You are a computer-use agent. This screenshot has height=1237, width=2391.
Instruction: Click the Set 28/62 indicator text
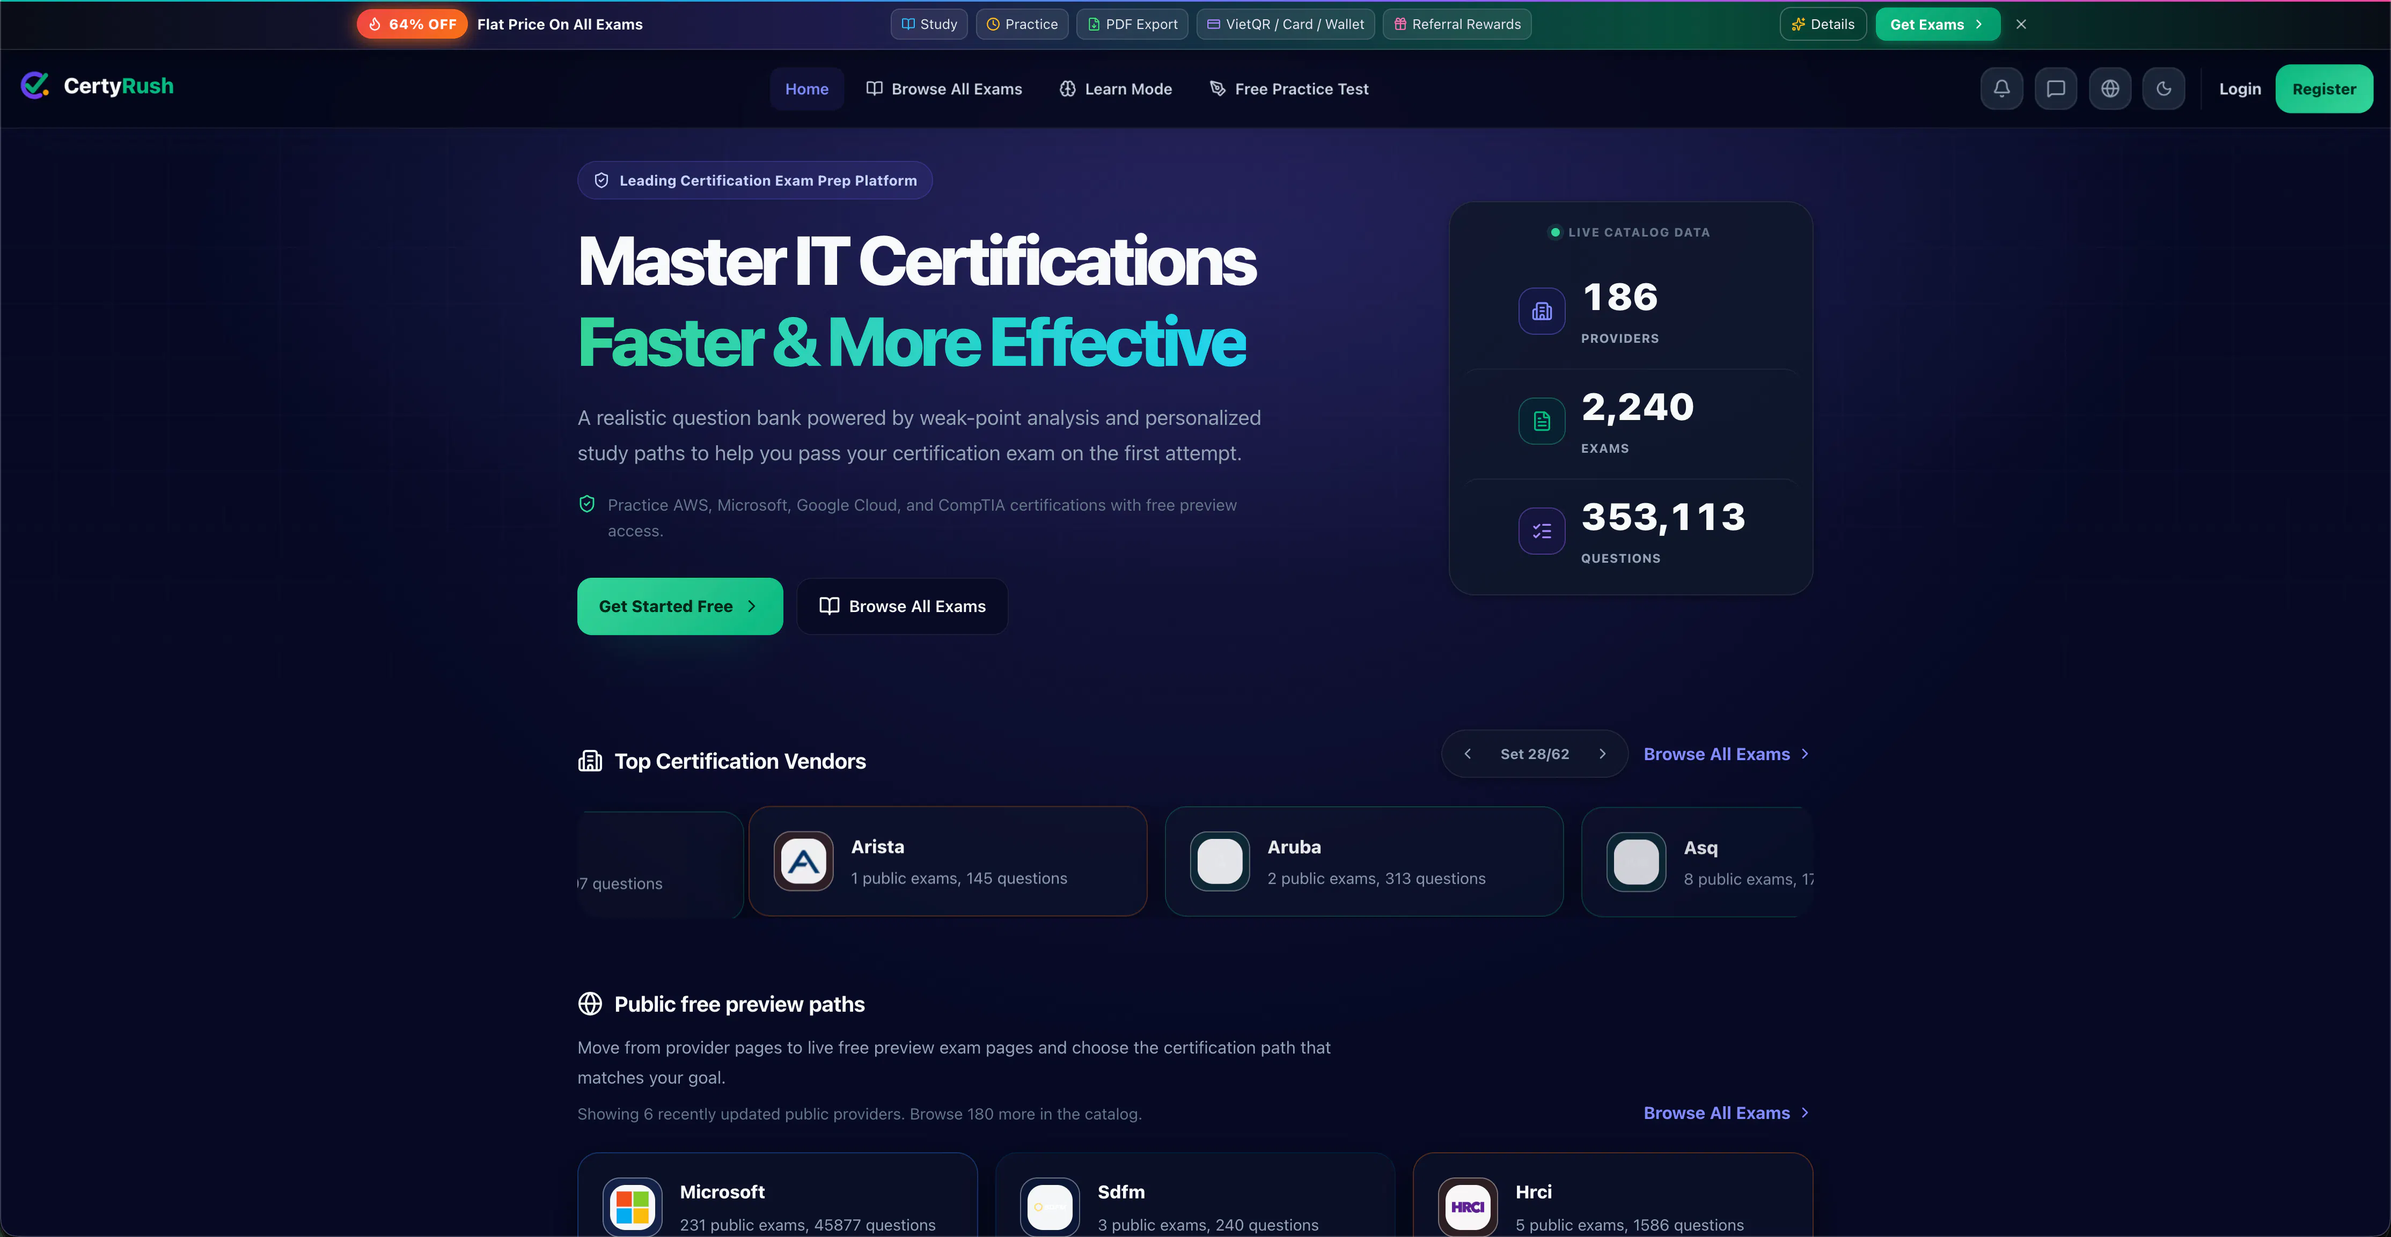1534,754
